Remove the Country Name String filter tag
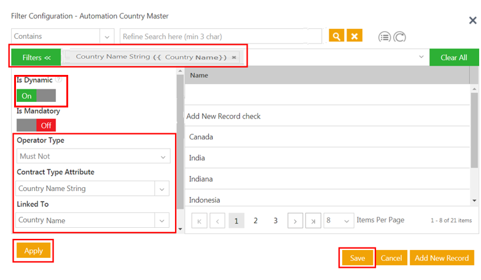This screenshot has height=280, width=481. tap(235, 58)
